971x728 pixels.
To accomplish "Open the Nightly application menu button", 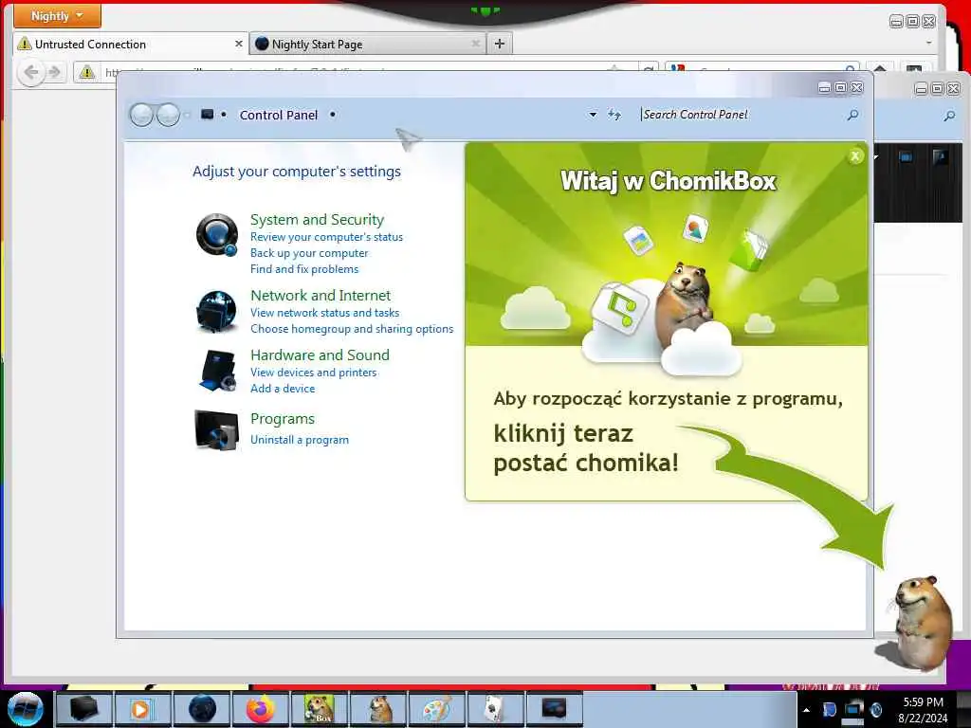I will coord(57,15).
